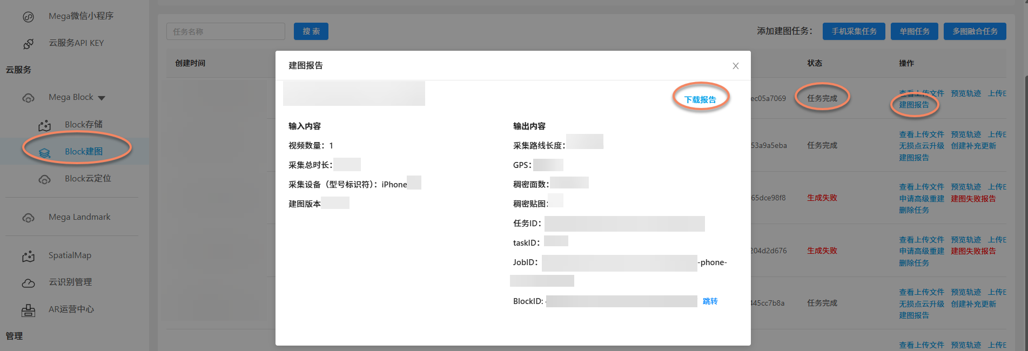Click the 单图任务 button
1028x351 pixels.
[x=914, y=31]
